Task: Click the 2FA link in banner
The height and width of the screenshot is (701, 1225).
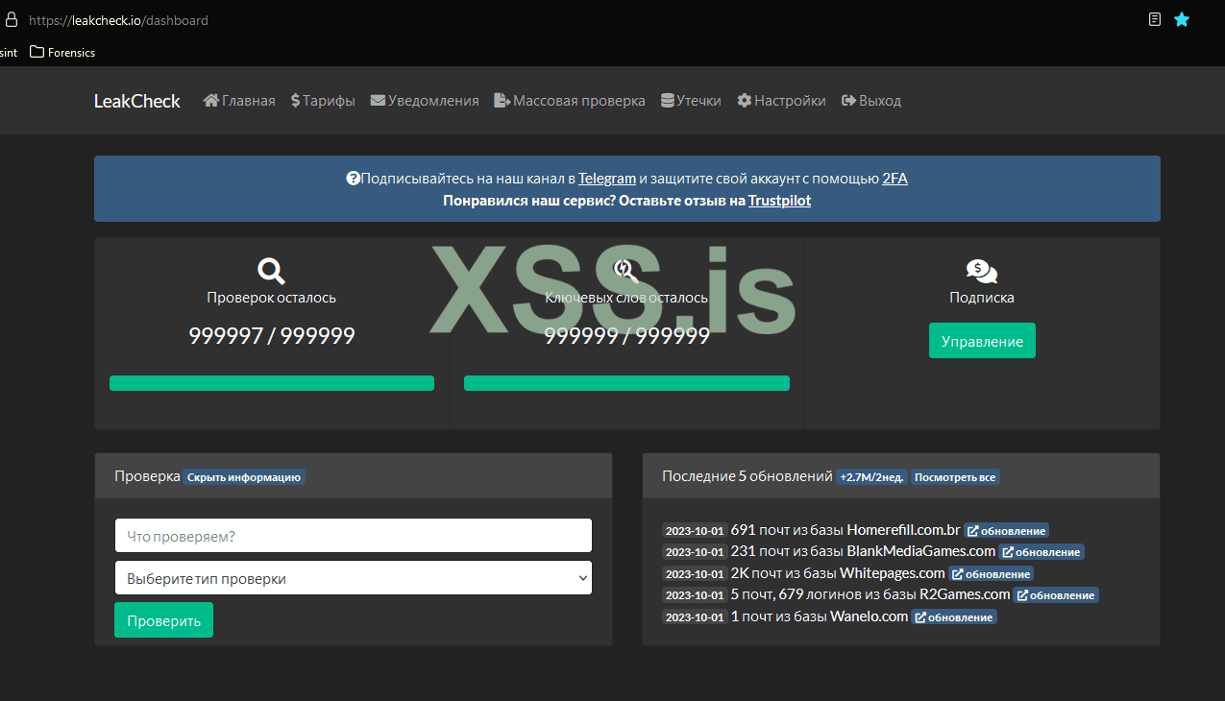Action: (894, 179)
